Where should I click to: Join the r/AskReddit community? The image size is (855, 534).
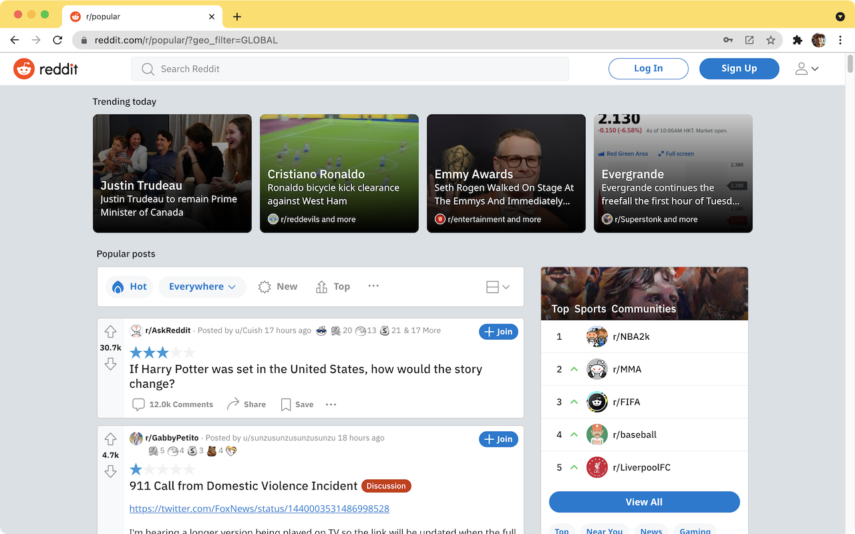tap(498, 332)
